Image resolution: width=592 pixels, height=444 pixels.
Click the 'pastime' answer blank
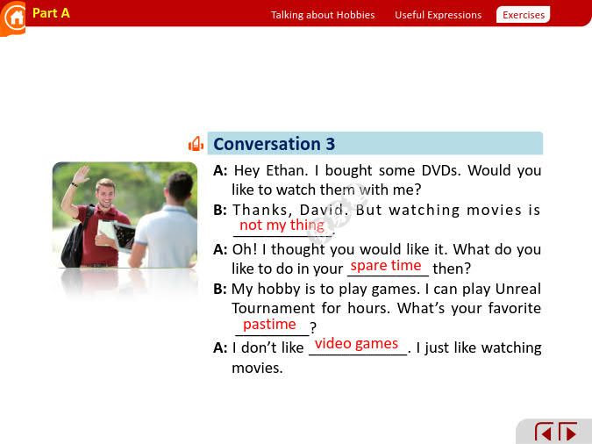coord(270,325)
